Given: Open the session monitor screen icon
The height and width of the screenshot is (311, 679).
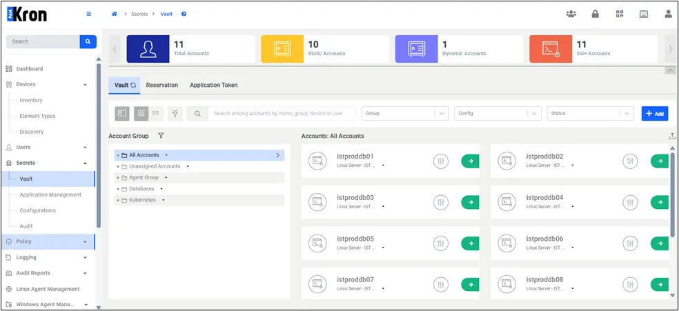Looking at the screenshot, I should (x=644, y=14).
